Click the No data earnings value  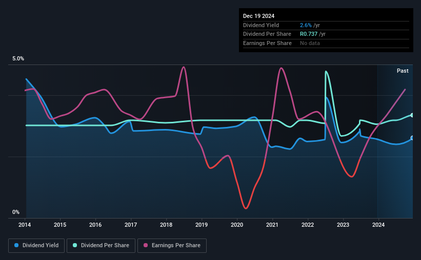(x=310, y=43)
